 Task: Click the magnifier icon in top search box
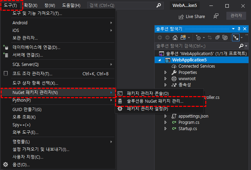[159, 6]
